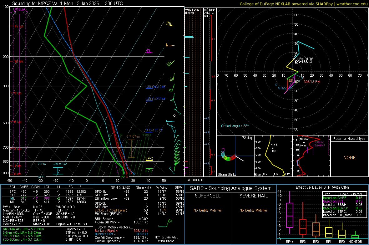The width and height of the screenshot is (369, 245).
Task: Click the 'NONE' hazard type text
Action: pyautogui.click(x=350, y=158)
